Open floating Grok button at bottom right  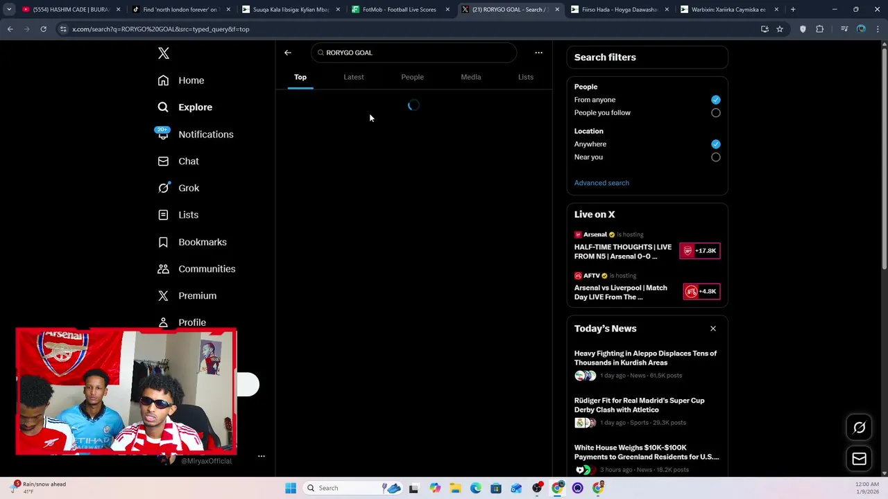[859, 428]
